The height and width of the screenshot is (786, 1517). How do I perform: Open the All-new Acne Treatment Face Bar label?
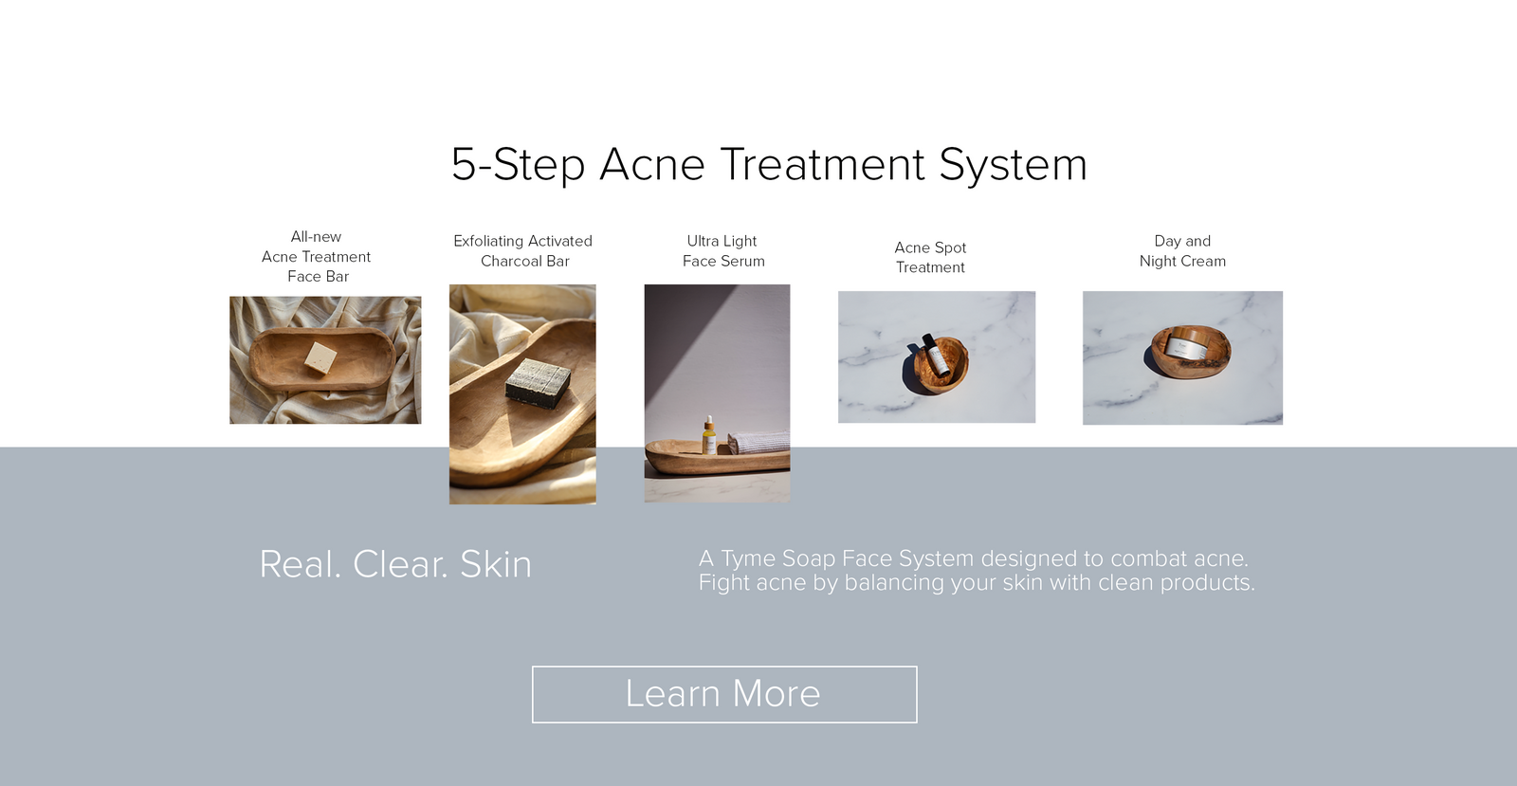click(x=317, y=256)
